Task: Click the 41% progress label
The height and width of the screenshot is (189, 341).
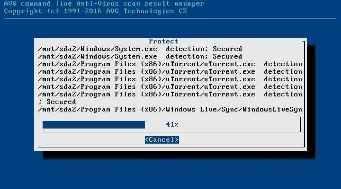Action: click(172, 125)
